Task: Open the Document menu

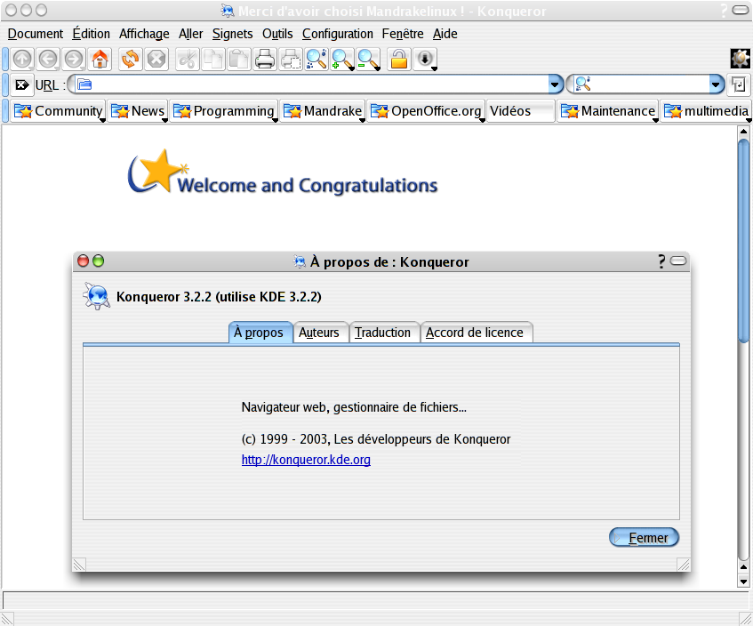Action: point(35,34)
